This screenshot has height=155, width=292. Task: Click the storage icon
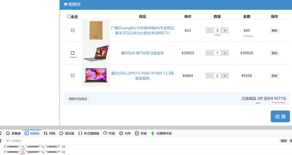click(137, 133)
